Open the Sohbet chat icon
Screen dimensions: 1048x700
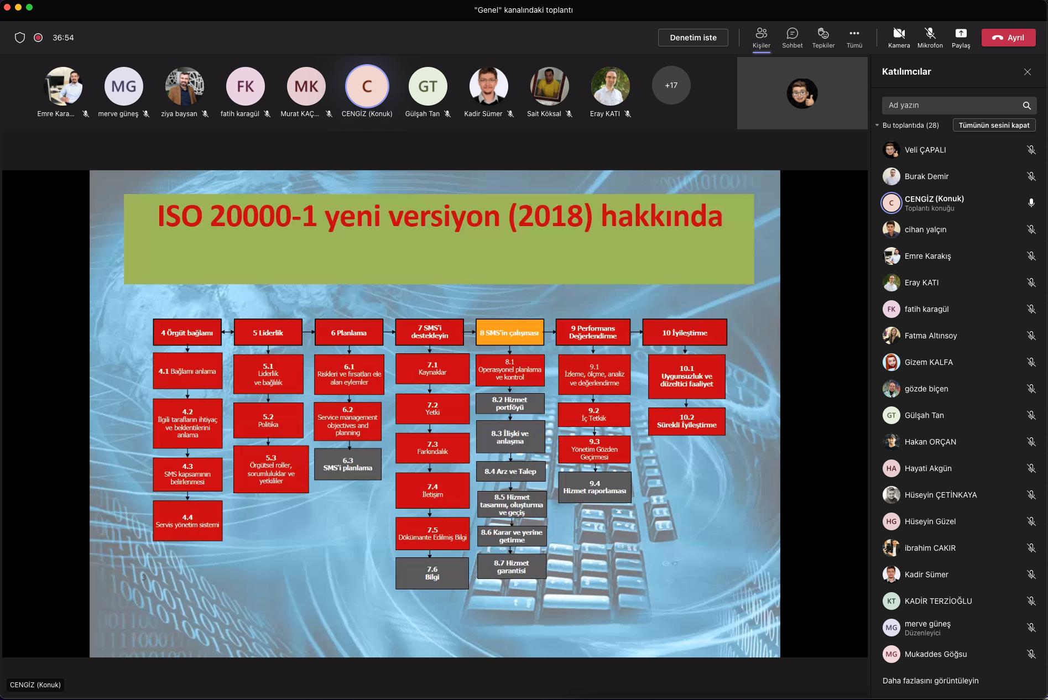coord(792,34)
